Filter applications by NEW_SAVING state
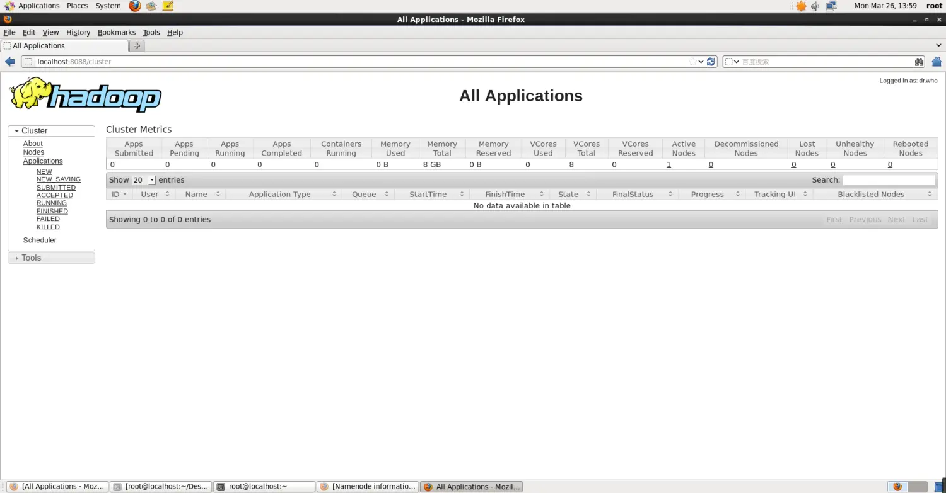 (59, 179)
